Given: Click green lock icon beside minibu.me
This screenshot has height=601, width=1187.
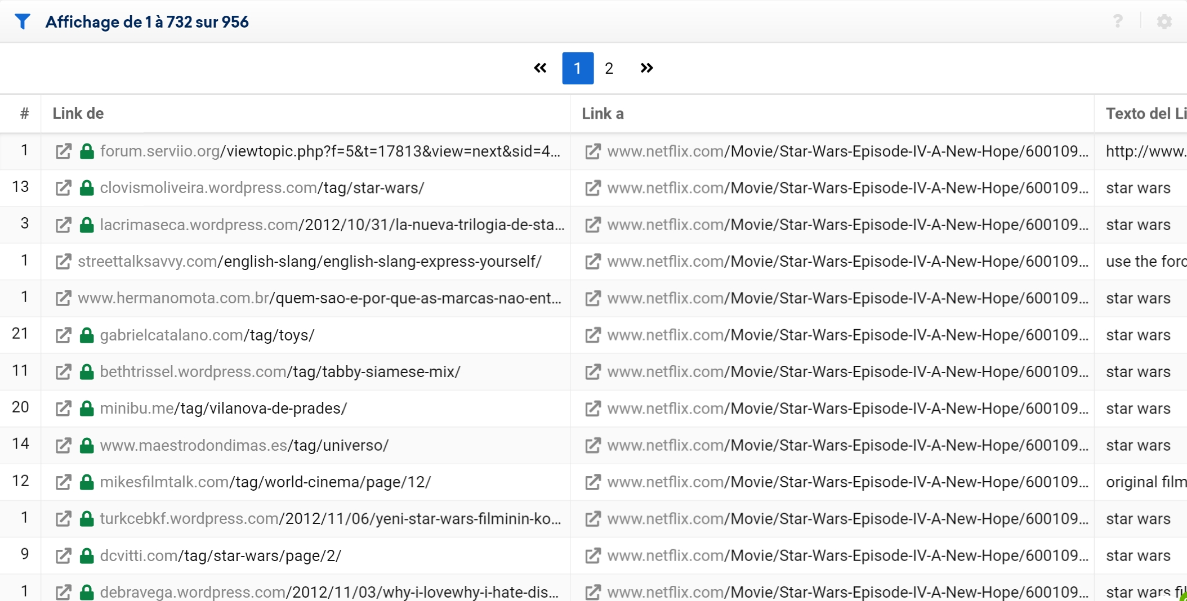Looking at the screenshot, I should pos(87,409).
